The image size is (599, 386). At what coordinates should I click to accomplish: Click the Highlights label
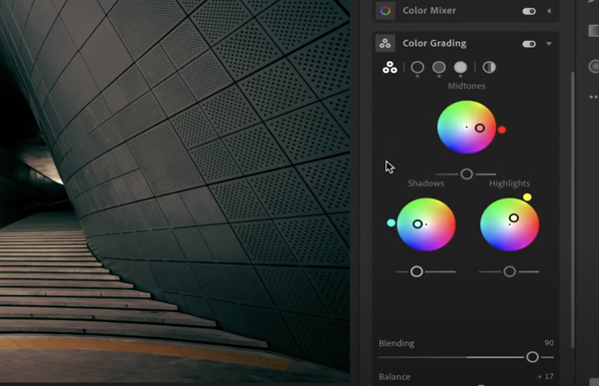(x=509, y=184)
